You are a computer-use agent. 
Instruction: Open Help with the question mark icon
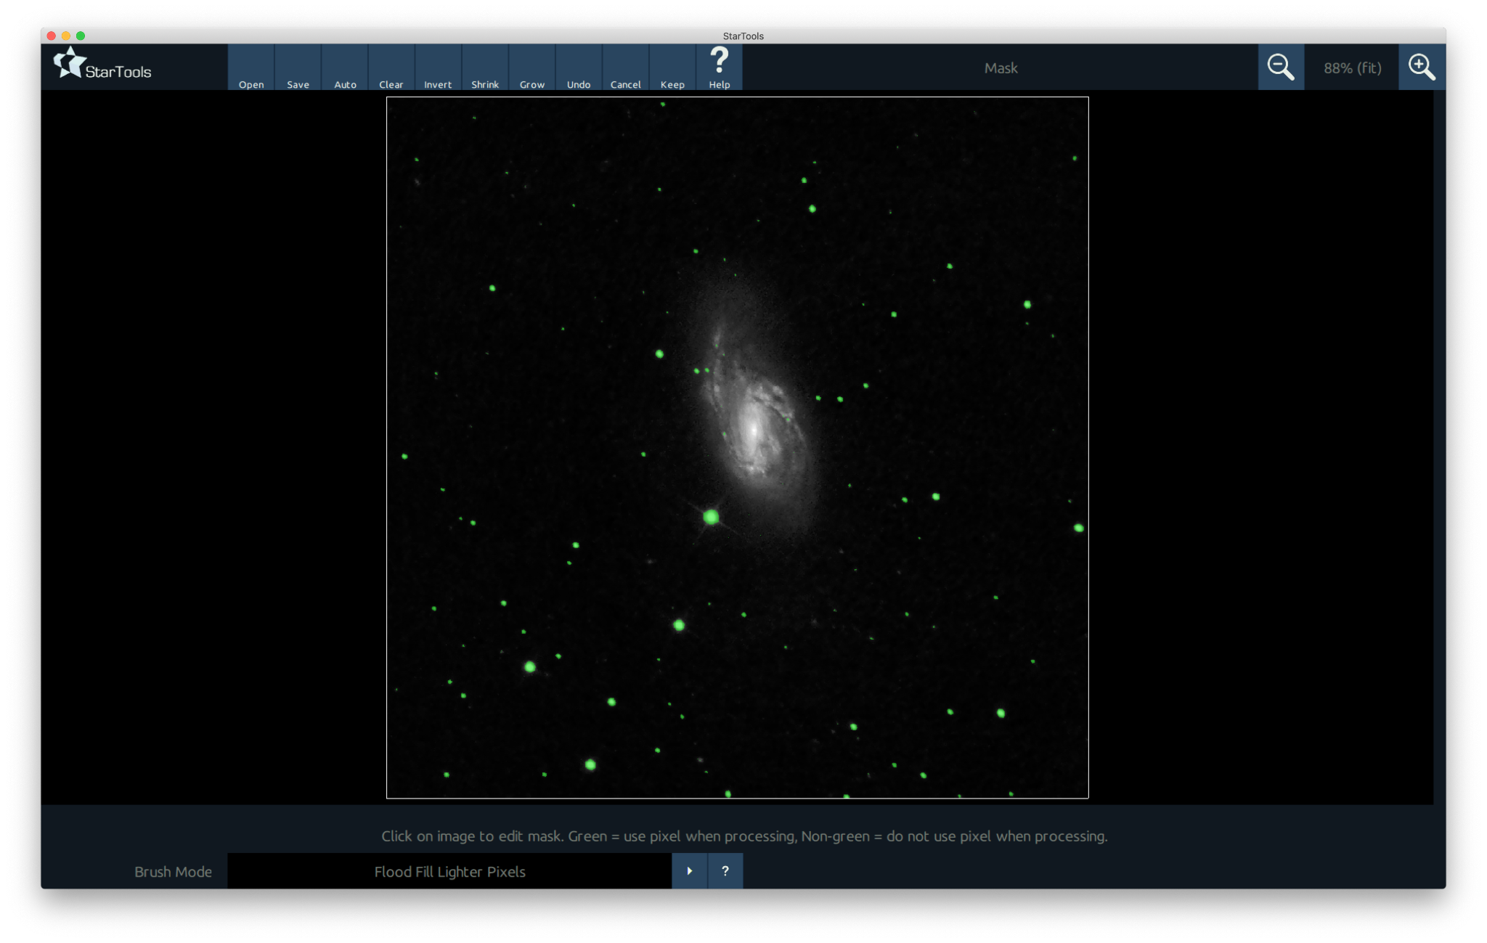pyautogui.click(x=720, y=68)
